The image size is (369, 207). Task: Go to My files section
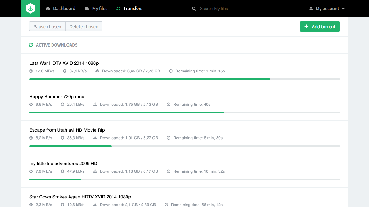coord(96,9)
